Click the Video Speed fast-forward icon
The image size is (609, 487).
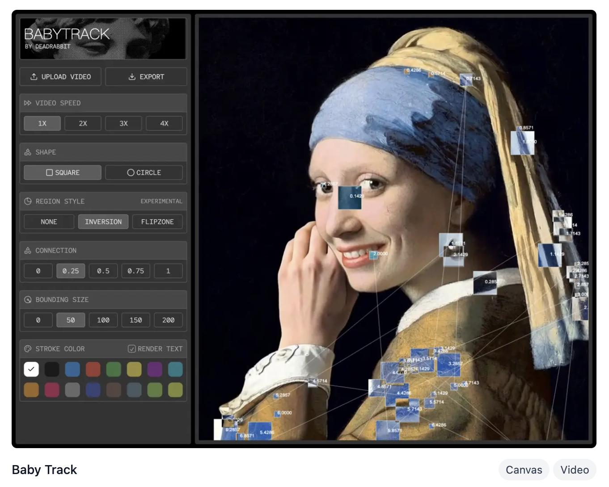pos(28,103)
